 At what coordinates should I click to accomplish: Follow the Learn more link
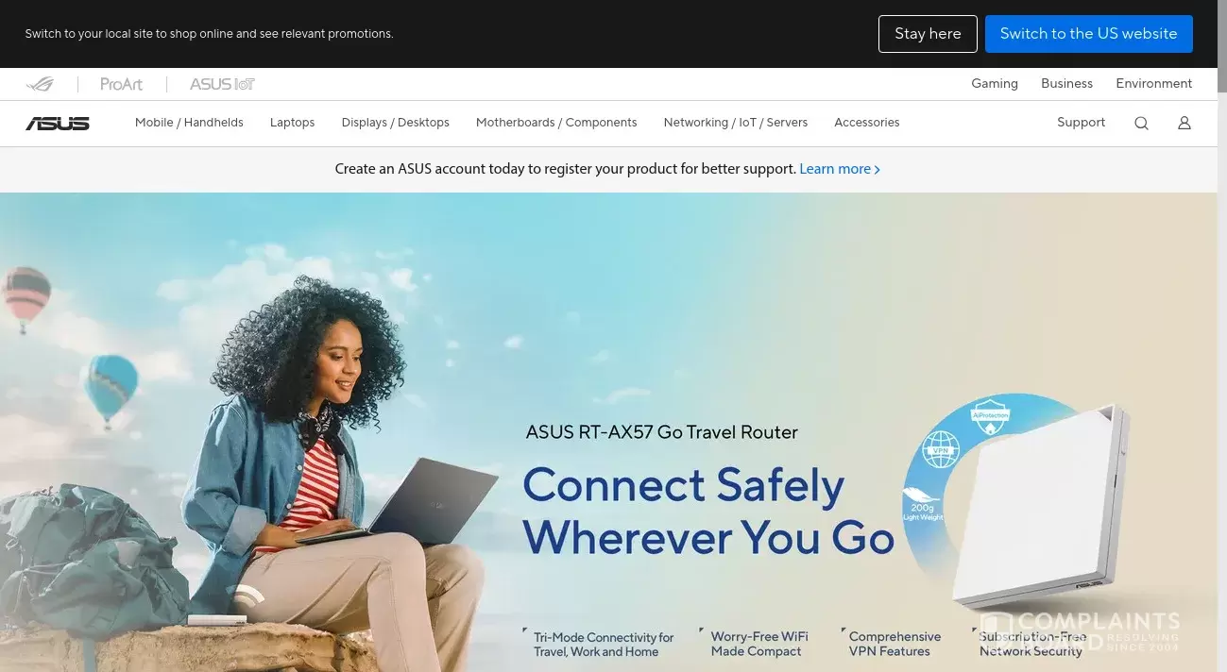point(840,169)
